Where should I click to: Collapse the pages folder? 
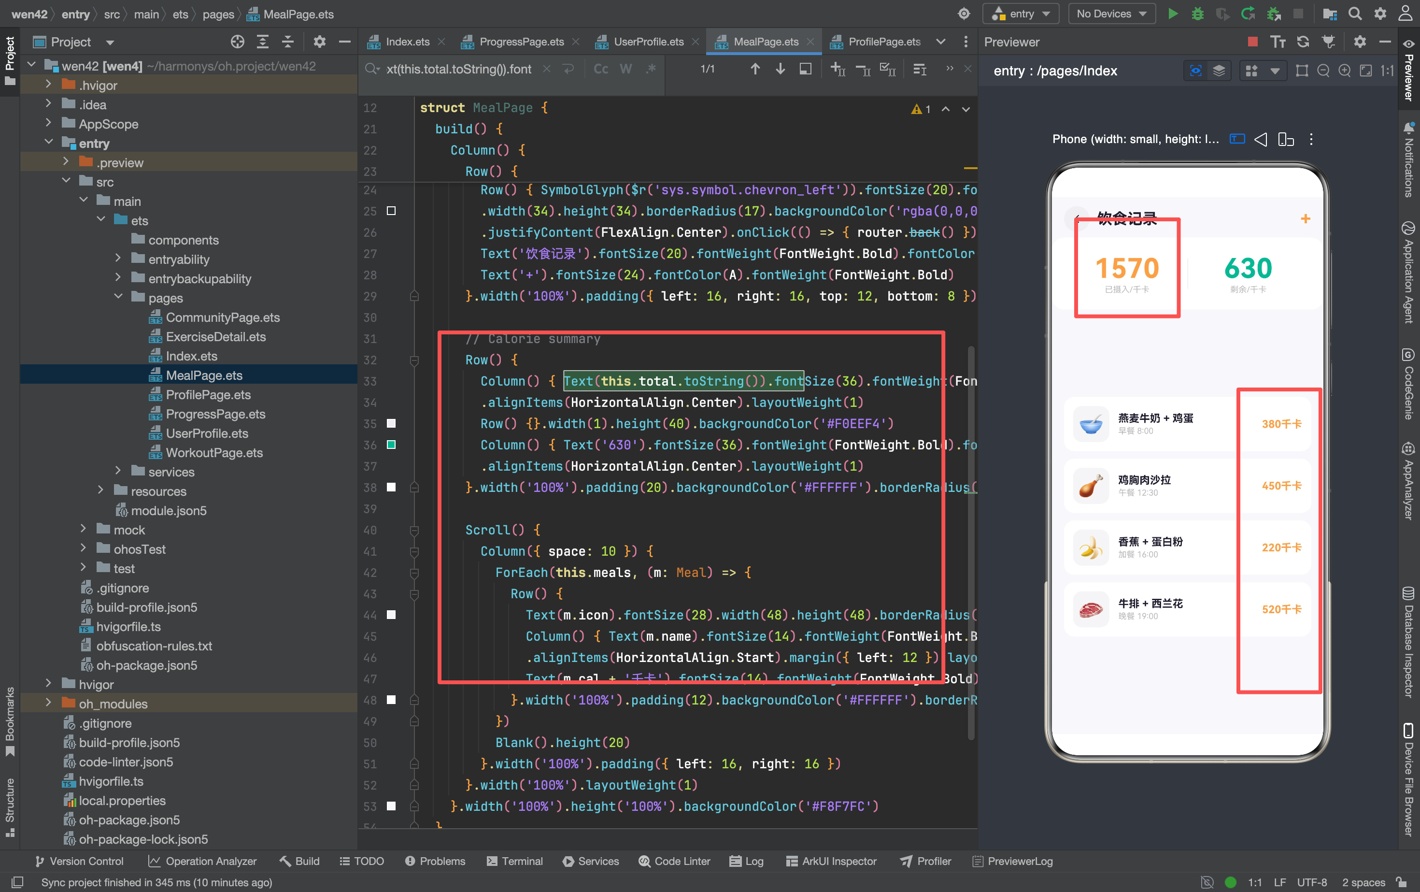pos(118,297)
